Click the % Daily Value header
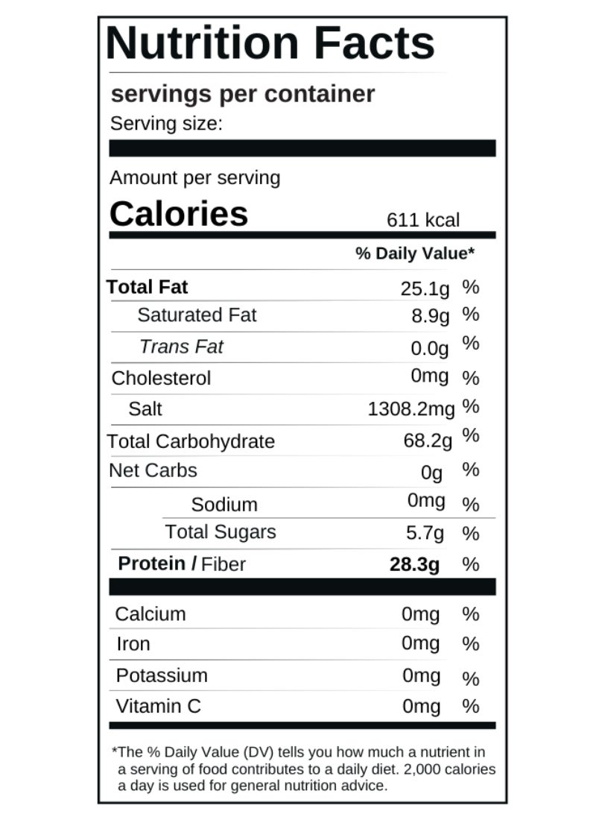 415,253
